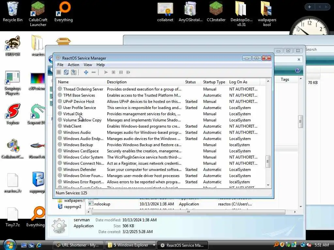This screenshot has height=250, width=334.
Task: Click the service list scroll up arrow
Action: tap(268, 81)
